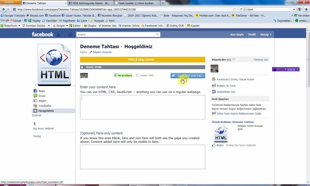Click Oluştur in RoboForm toolbar
This screenshot has width=310, height=186.
click(x=90, y=26)
